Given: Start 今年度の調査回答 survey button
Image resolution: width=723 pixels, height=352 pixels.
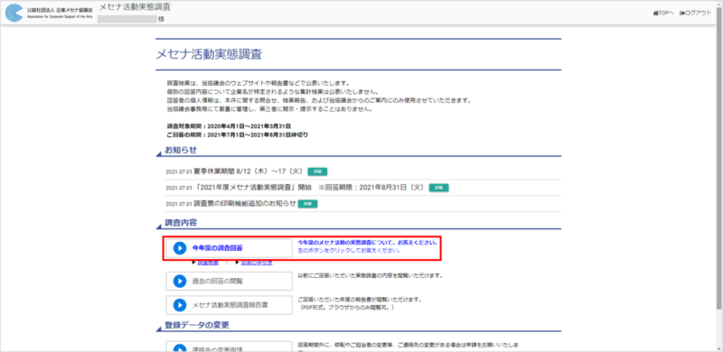Looking at the screenshot, I should point(230,248).
